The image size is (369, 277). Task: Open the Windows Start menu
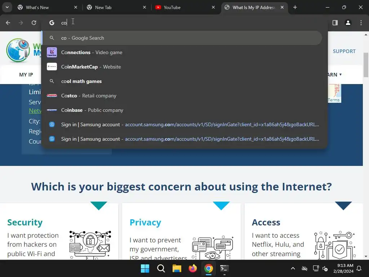145,268
